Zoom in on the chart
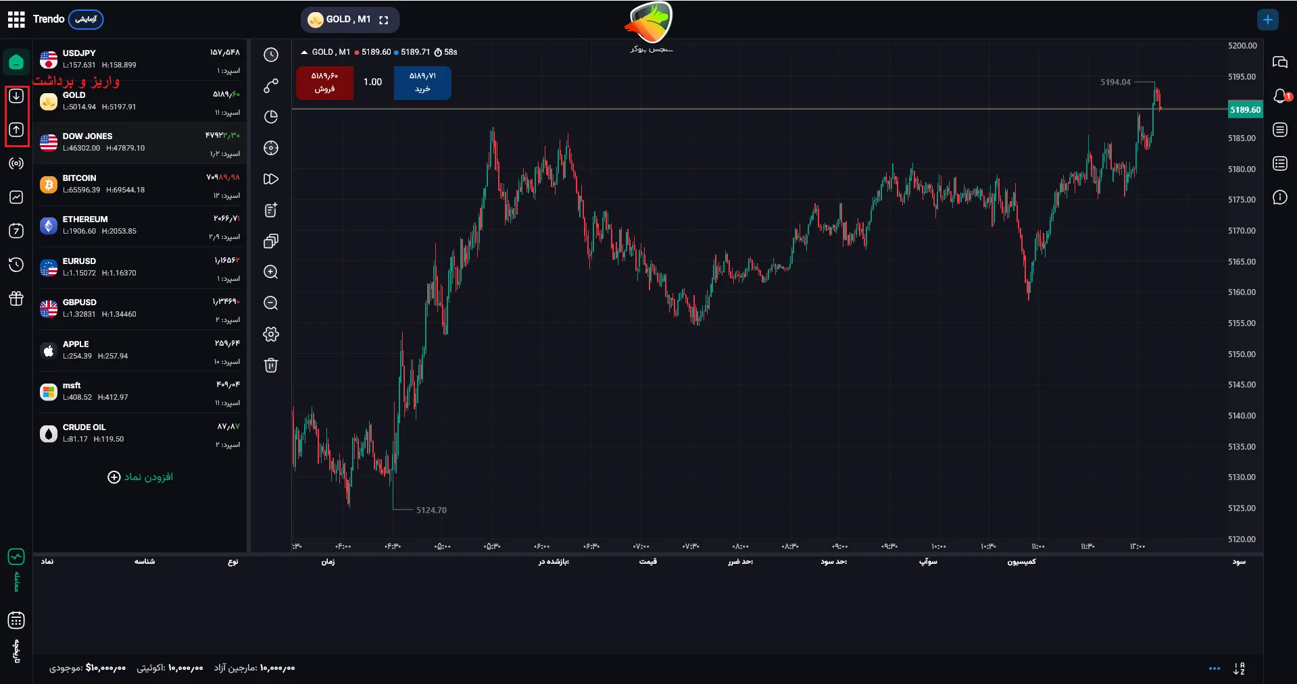 (x=271, y=272)
